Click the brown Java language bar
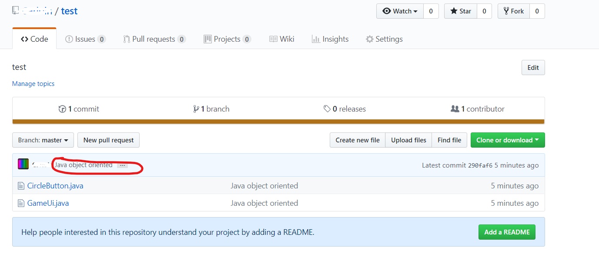599x257 pixels. pos(278,122)
